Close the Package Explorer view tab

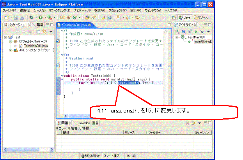pyautogui.click(x=29, y=25)
